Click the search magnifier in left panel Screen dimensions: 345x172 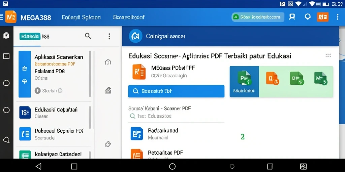88,36
